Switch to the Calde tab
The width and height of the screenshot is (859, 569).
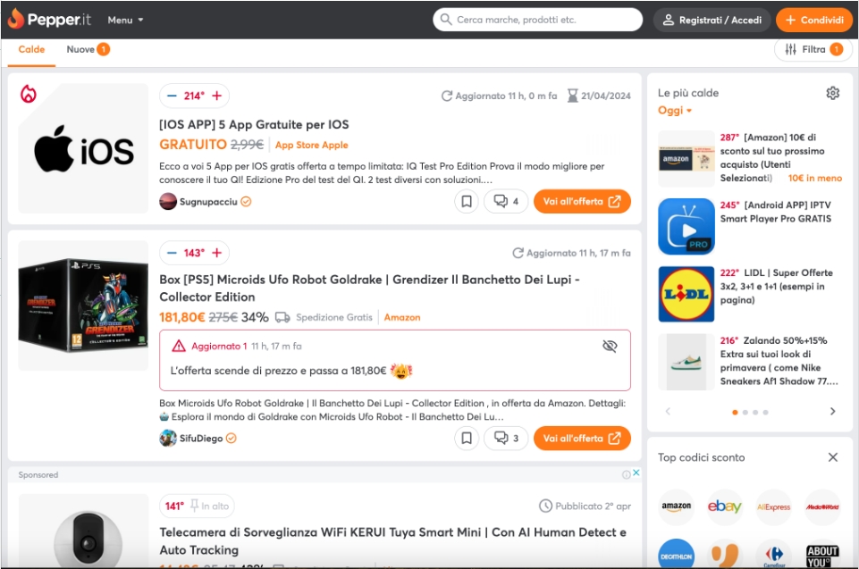(x=31, y=49)
